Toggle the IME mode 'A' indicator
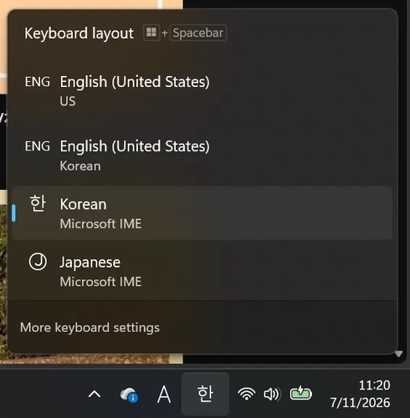 (164, 395)
